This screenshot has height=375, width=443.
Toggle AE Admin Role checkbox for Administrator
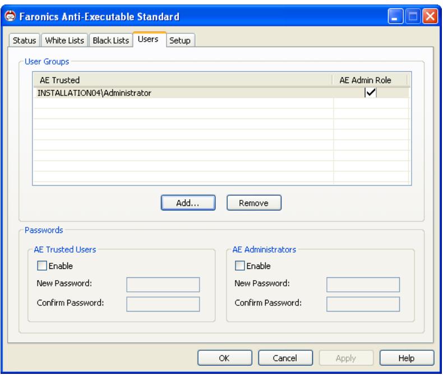tap(371, 93)
